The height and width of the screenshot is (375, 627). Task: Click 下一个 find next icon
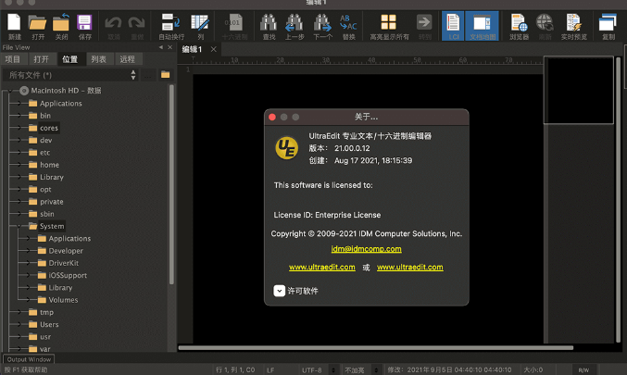coord(322,23)
